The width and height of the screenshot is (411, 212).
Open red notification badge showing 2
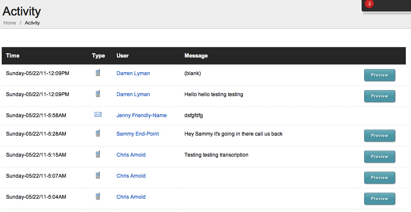369,4
